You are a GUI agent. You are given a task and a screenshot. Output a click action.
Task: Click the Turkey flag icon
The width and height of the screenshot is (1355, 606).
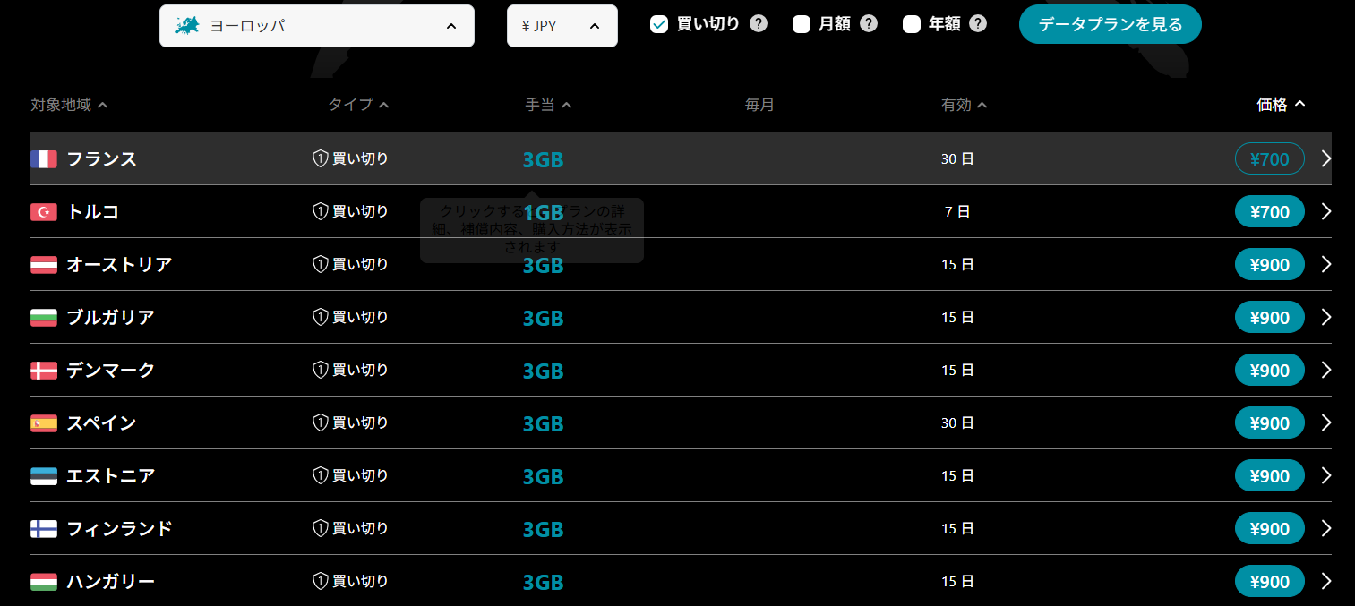[x=44, y=212]
